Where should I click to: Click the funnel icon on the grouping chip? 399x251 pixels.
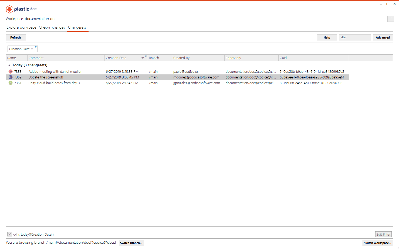(x=36, y=47)
